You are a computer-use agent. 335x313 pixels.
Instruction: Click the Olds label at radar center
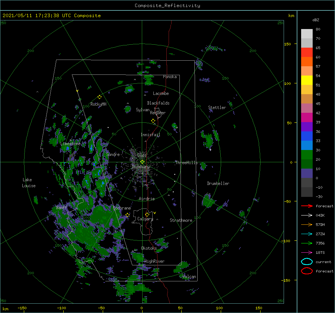142,155
